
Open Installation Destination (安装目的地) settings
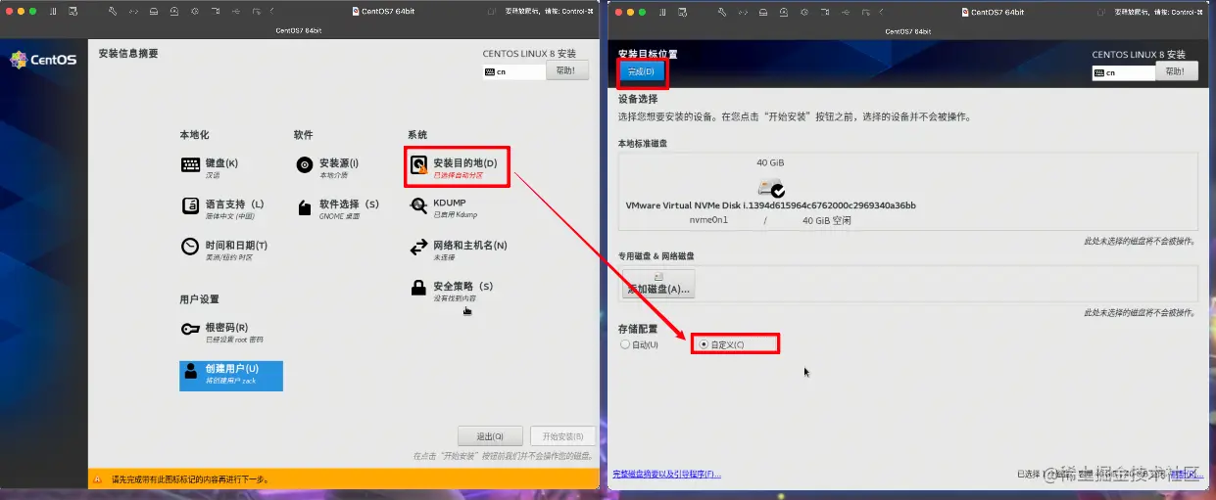pos(459,167)
